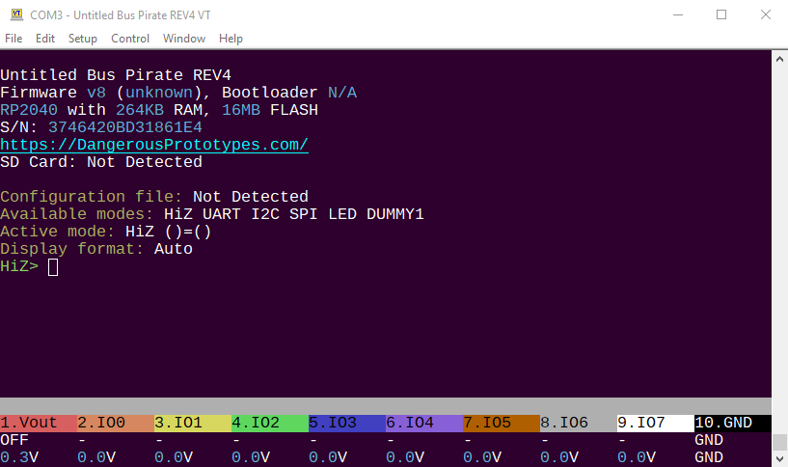Click the scrollbar up arrow
This screenshot has width=788, height=467.
click(x=779, y=59)
